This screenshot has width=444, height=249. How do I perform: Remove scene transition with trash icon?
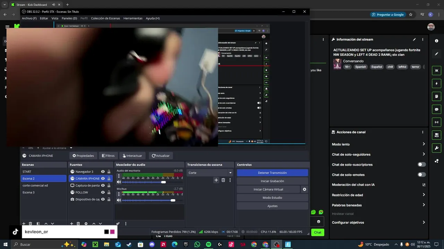point(223,180)
